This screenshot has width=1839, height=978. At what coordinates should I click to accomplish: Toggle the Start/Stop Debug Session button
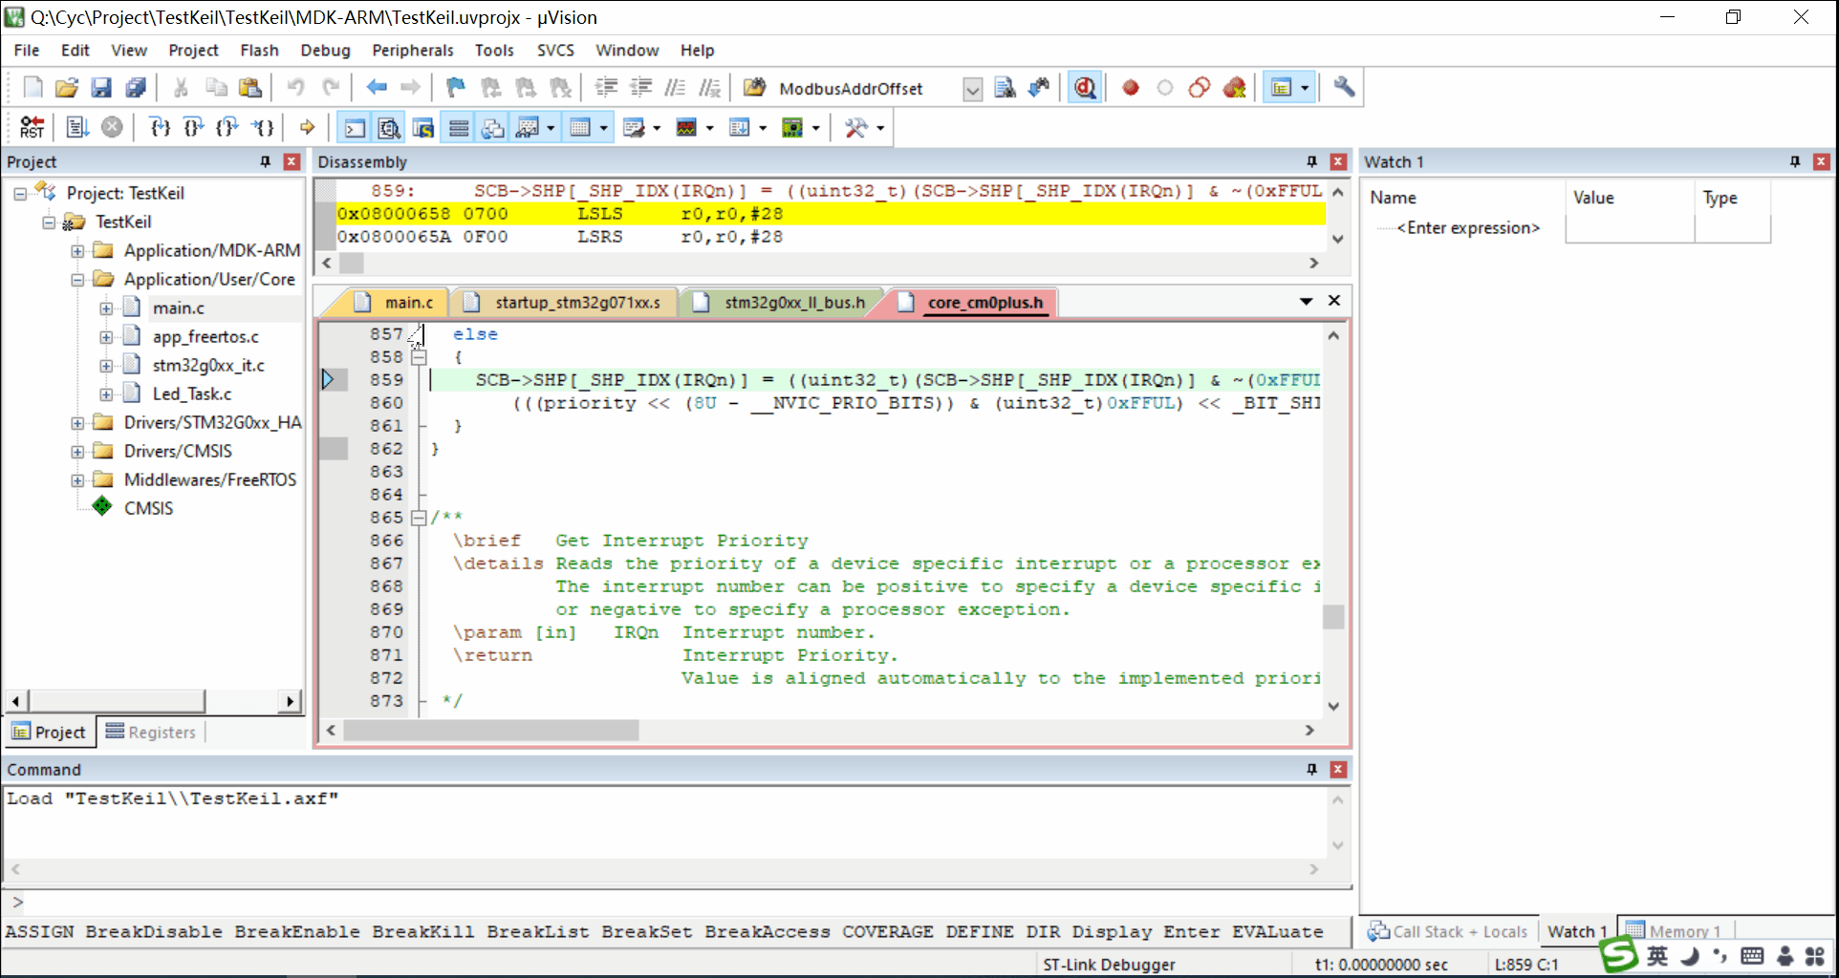coord(1085,88)
